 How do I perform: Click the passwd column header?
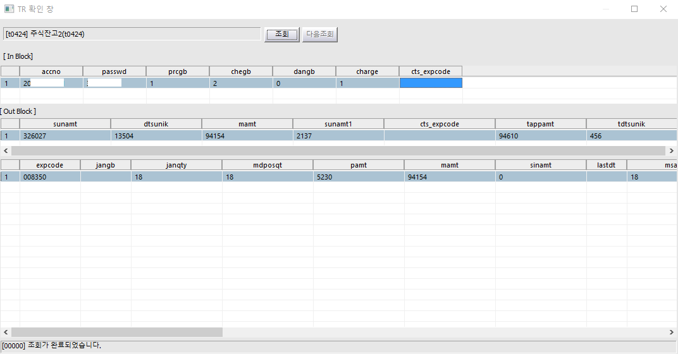(114, 71)
